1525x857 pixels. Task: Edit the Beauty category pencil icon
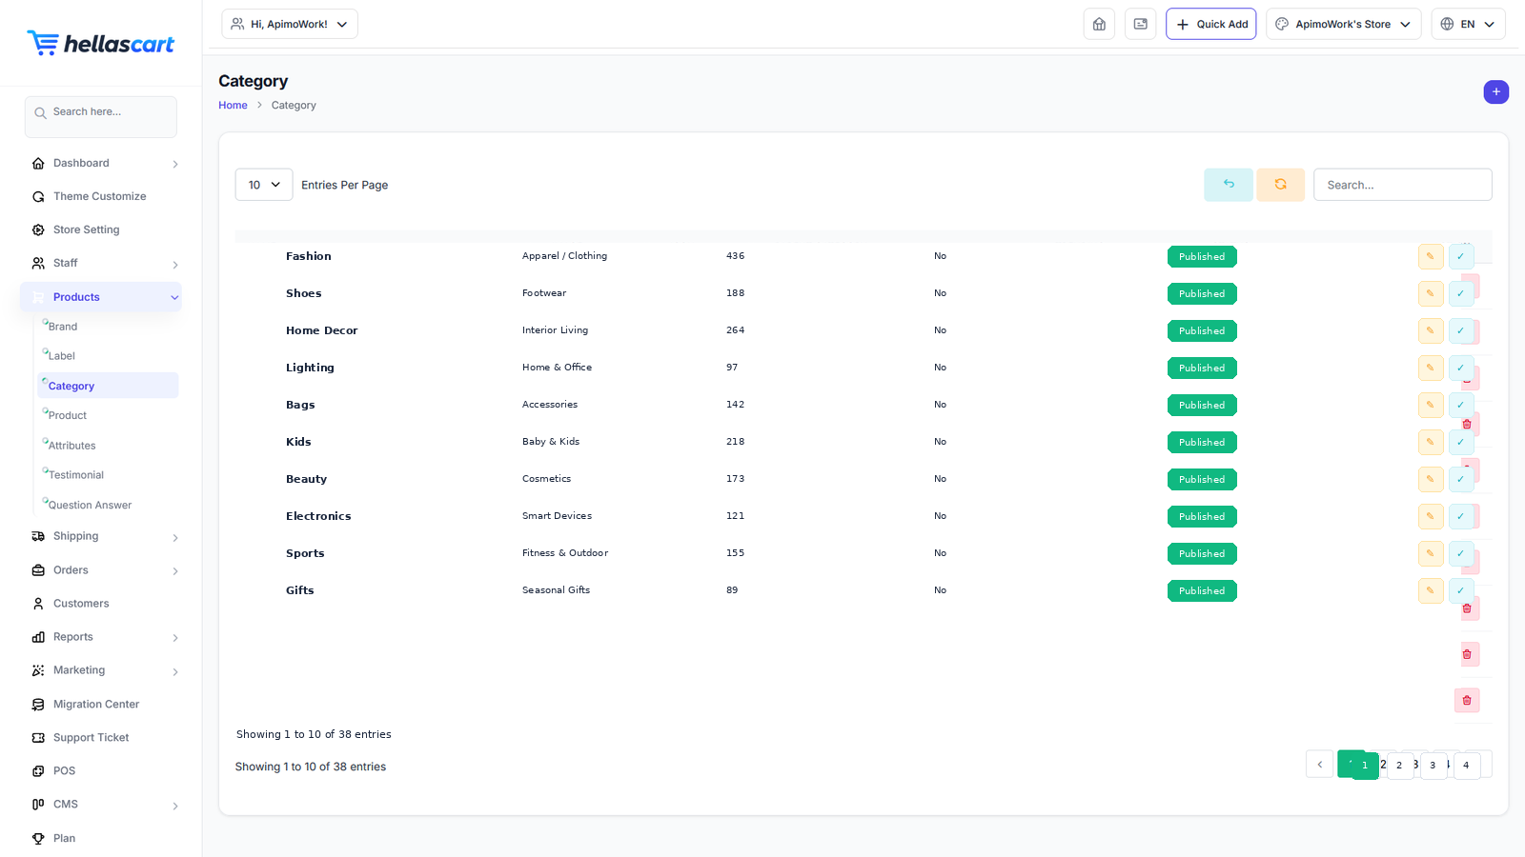click(x=1431, y=479)
